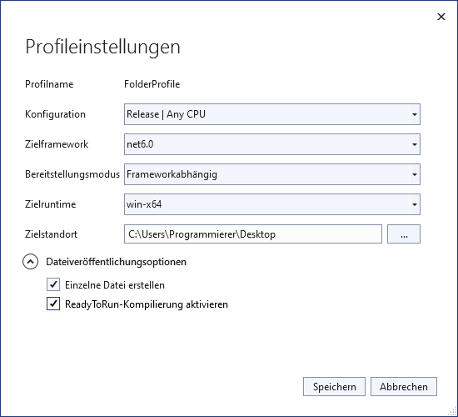
Task: Select the 'Release | Any CPU' value
Action: click(x=166, y=114)
